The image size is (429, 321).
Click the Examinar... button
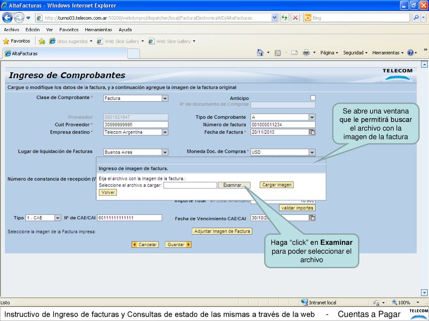coord(234,185)
